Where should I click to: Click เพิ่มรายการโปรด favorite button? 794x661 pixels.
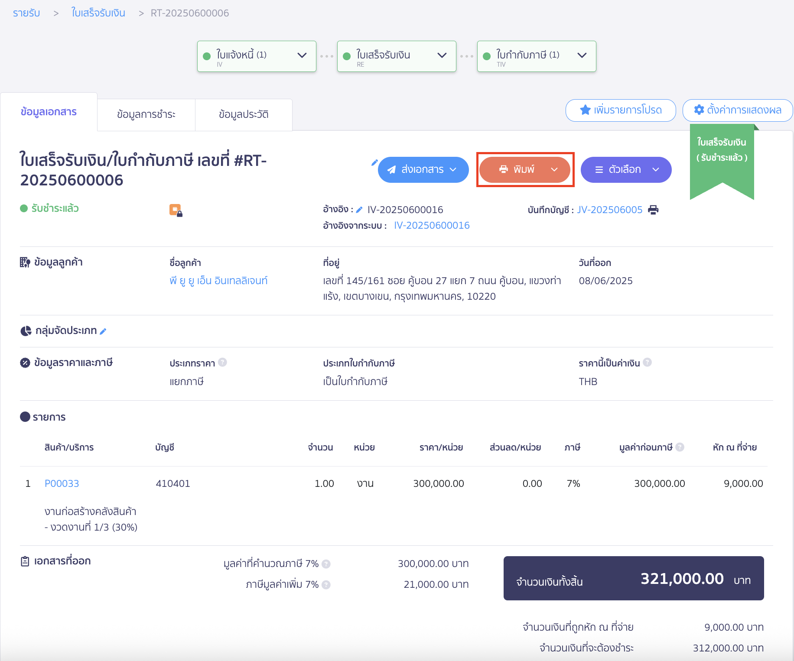[x=620, y=110]
